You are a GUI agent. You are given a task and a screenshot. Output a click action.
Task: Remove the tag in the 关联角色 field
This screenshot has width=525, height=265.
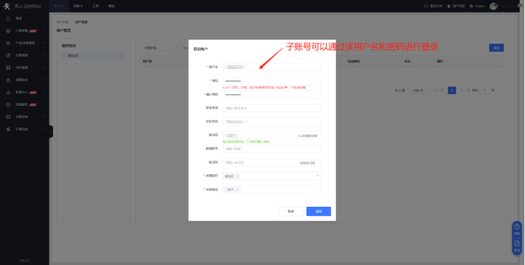(237, 189)
